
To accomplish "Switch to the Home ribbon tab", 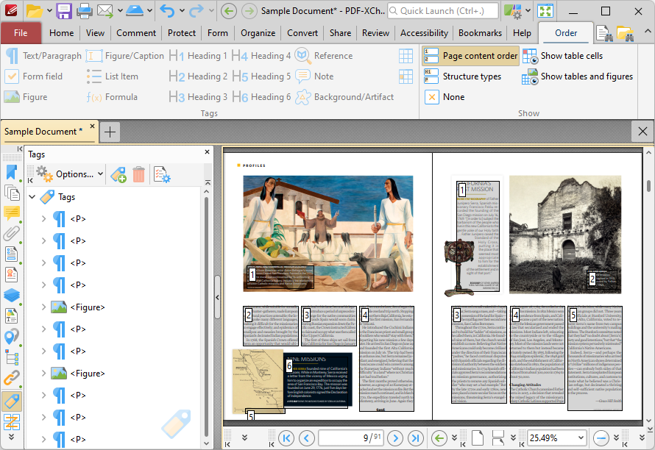I will coord(61,33).
